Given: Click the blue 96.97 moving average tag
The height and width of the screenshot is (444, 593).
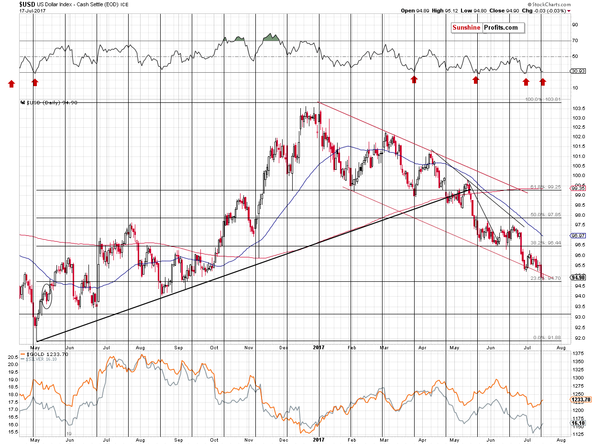Looking at the screenshot, I should (x=578, y=235).
